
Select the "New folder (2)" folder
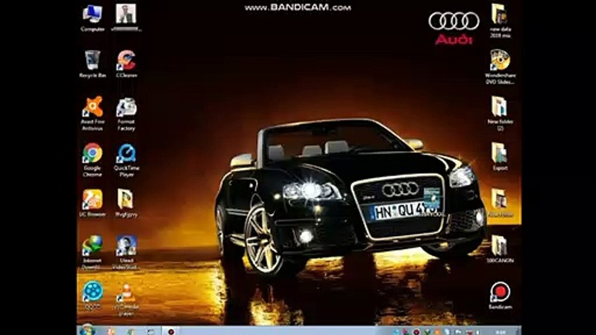pyautogui.click(x=500, y=114)
